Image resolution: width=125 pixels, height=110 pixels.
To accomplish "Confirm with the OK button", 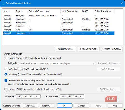I will pos(65,106).
